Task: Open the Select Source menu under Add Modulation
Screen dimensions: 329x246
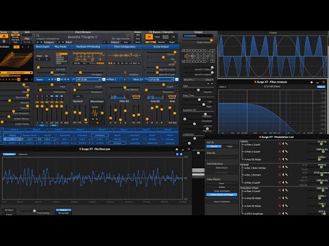Action: 221,168
